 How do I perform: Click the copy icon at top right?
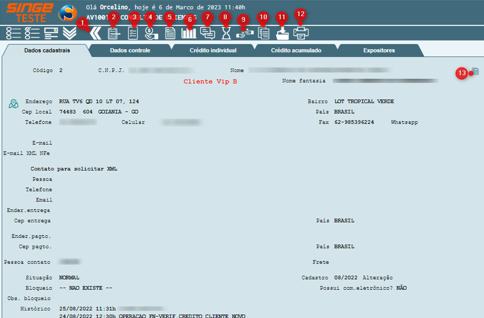point(476,71)
